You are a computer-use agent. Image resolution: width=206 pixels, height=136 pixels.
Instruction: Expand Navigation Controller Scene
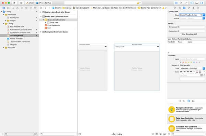coord(41,32)
